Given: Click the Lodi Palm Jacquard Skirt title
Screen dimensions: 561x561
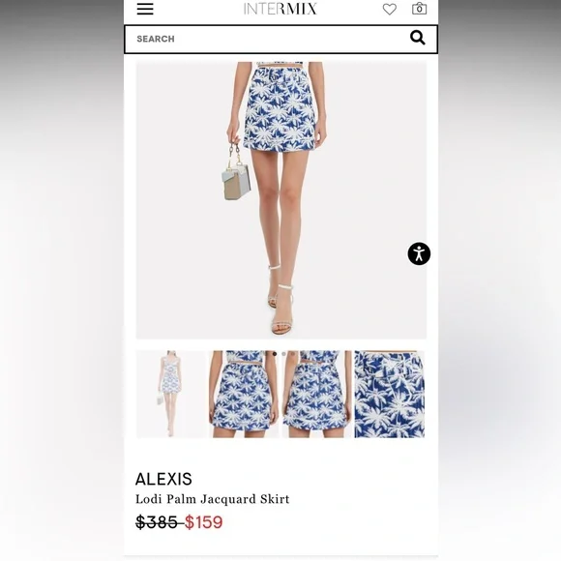Looking at the screenshot, I should (213, 499).
